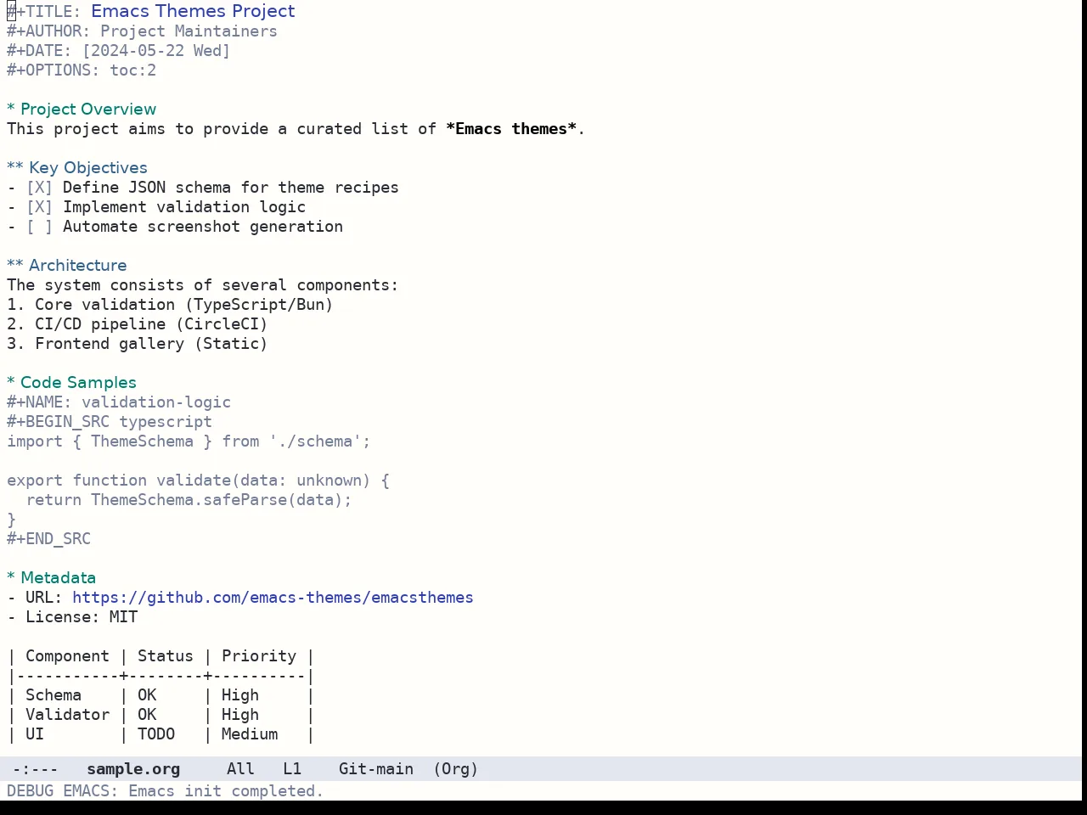Click the 'Medium' priority cell

[250, 734]
